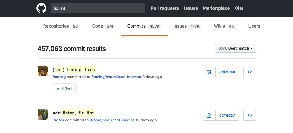The image size is (293, 133).
Task: Open commit '(lint) Linting fixes'
Action: click(x=74, y=70)
